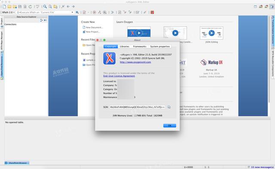
Task: Play the JSON Editing video thumbnail
Action: (x=211, y=33)
